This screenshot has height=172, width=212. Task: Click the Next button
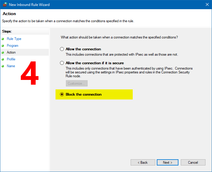pos(167,163)
